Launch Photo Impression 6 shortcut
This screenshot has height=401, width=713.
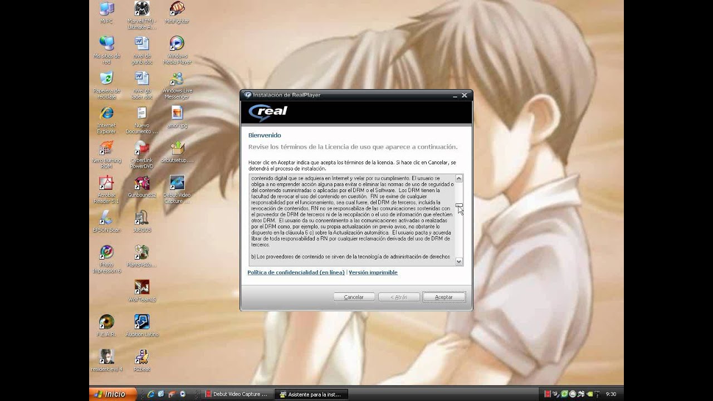click(x=106, y=259)
